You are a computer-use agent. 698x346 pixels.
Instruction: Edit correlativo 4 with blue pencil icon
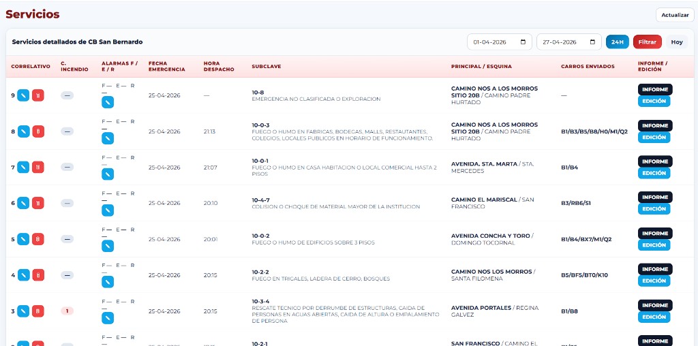[x=23, y=275]
